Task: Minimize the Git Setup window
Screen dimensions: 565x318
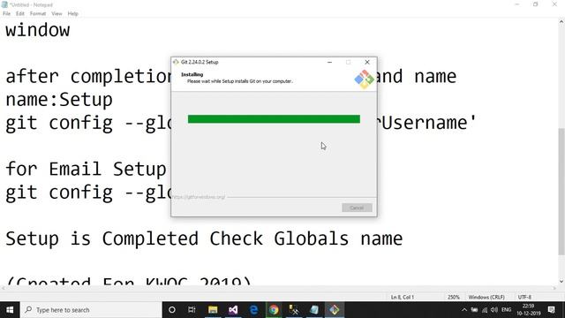Action: 329,62
